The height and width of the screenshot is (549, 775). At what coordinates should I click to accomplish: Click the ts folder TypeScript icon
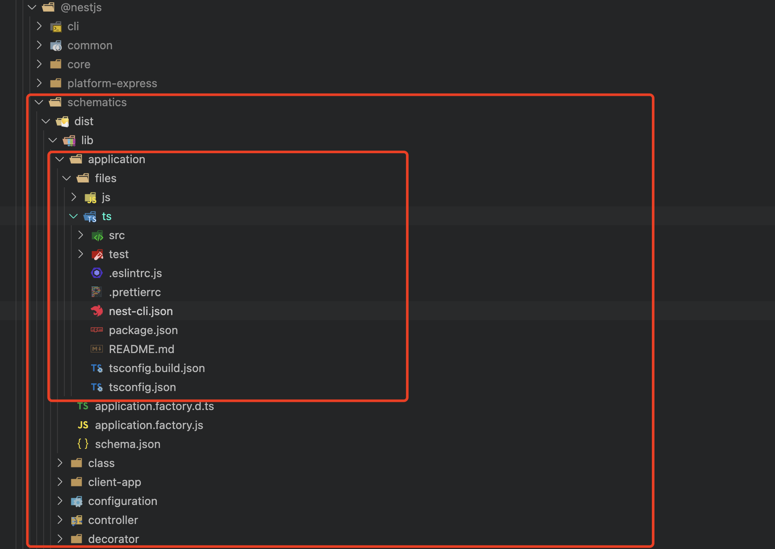tap(90, 217)
